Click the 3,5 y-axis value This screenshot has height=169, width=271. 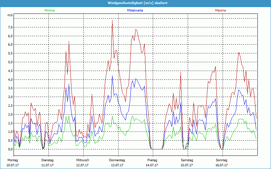(10, 88)
